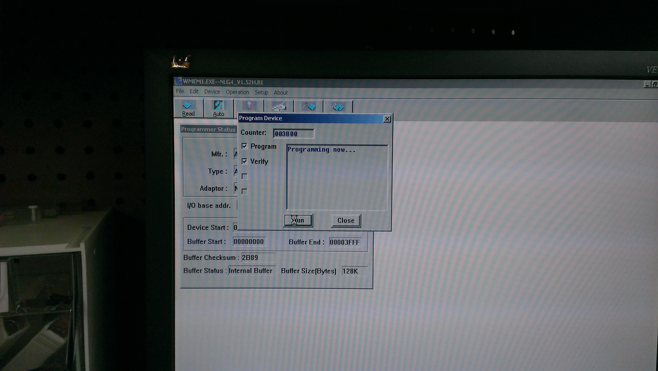The width and height of the screenshot is (658, 371).
Task: Tick the bottom unlabeled checkbox in dialog
Action: pyautogui.click(x=244, y=191)
